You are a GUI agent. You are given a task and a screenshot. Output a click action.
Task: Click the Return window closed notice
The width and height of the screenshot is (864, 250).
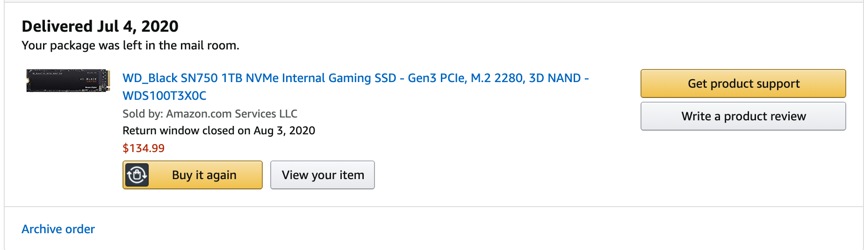click(x=219, y=131)
